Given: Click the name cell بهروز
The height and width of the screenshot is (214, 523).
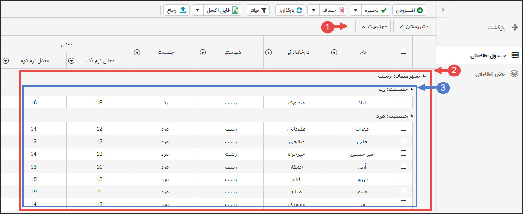Looking at the screenshot, I should click(x=362, y=179).
